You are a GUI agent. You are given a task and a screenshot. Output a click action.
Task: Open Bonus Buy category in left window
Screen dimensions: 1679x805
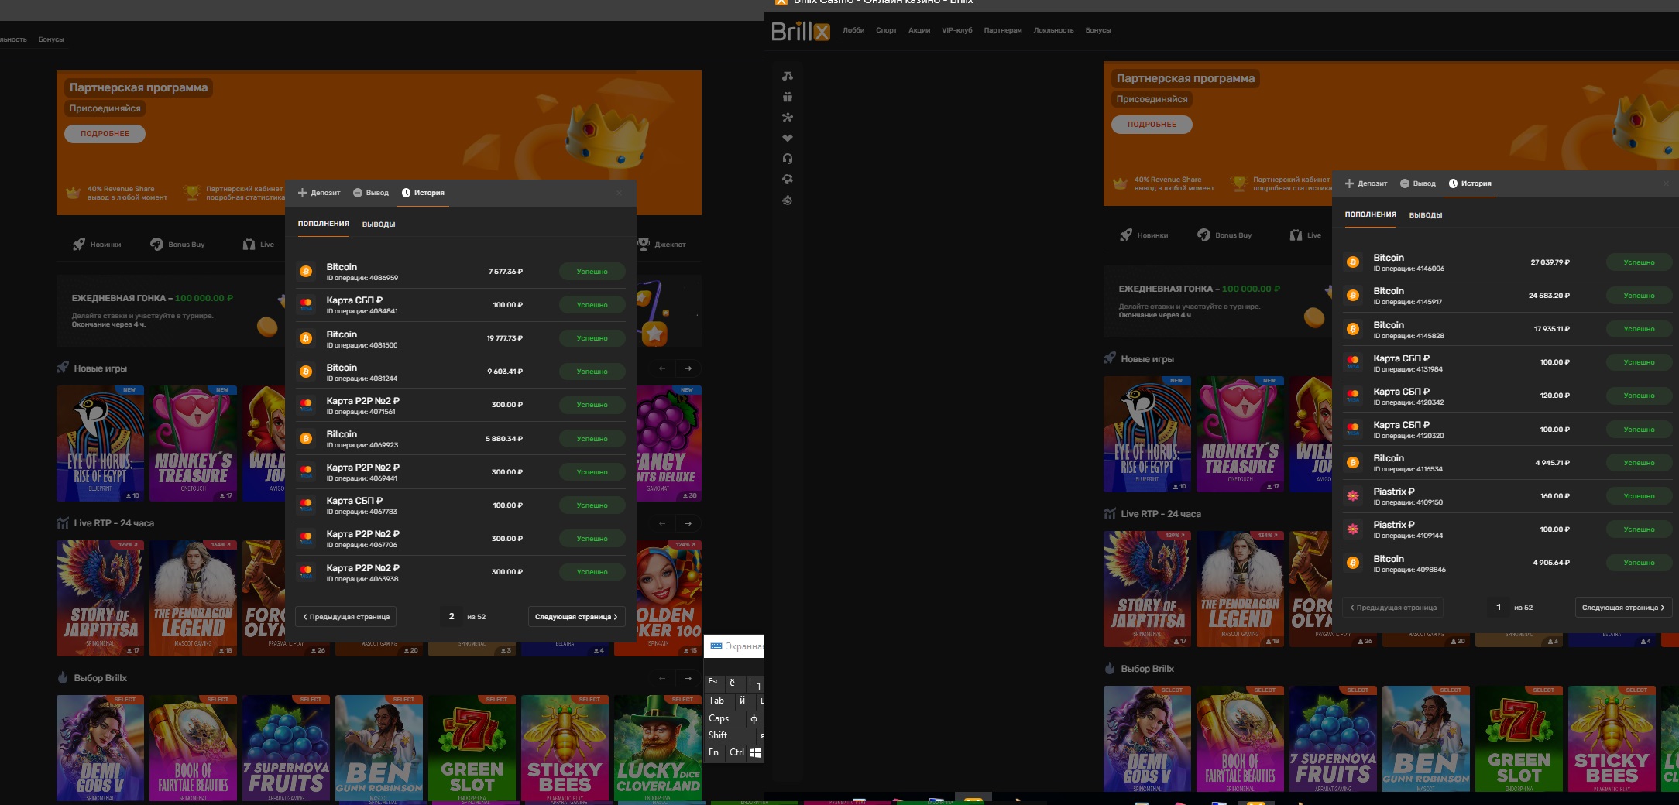tap(177, 245)
